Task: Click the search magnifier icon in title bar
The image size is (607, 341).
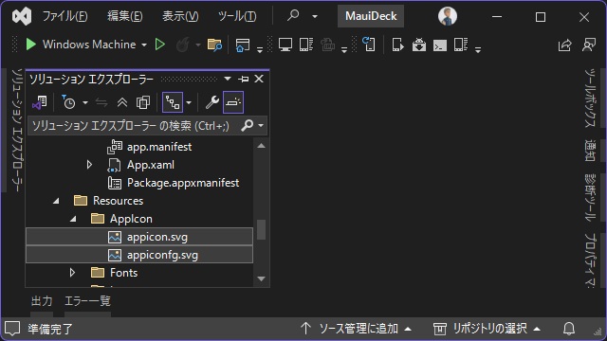Action: (x=293, y=15)
